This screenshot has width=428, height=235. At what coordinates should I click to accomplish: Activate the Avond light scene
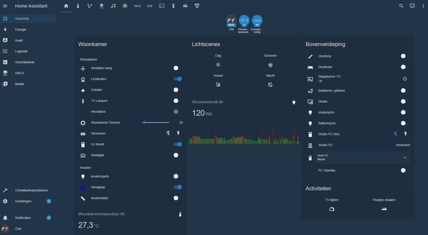click(x=218, y=85)
